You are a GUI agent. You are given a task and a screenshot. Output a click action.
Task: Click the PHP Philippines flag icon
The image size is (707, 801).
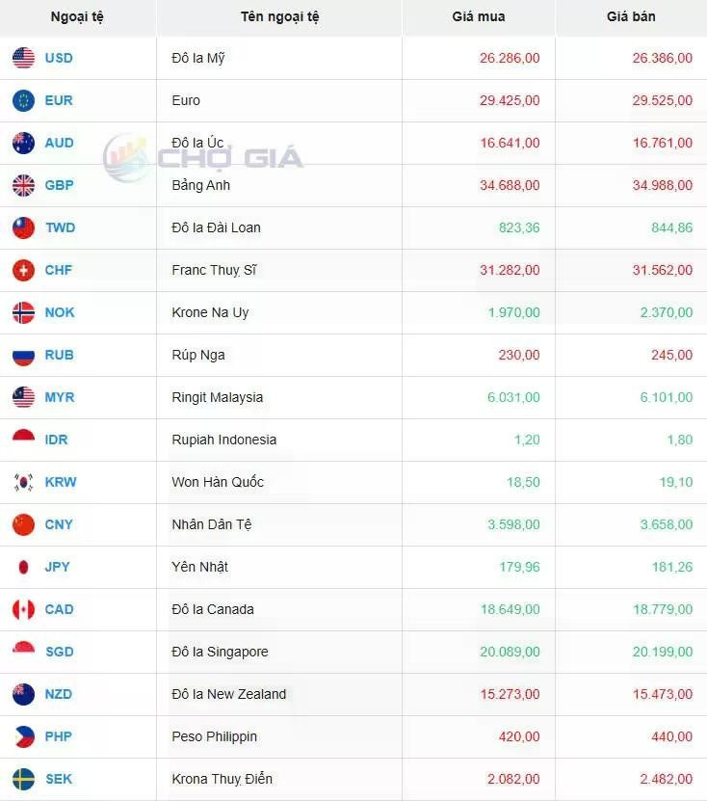(23, 736)
